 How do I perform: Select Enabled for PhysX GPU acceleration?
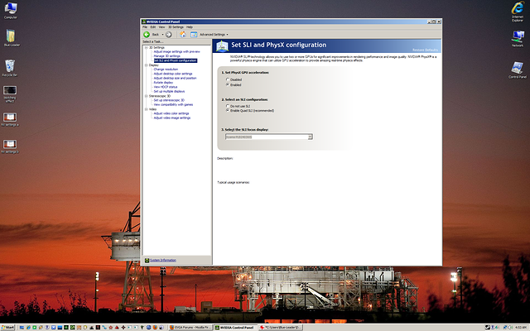tap(228, 84)
